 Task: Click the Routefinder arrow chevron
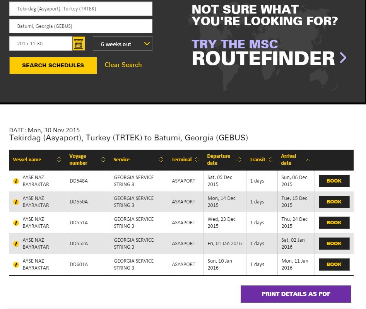(343, 58)
